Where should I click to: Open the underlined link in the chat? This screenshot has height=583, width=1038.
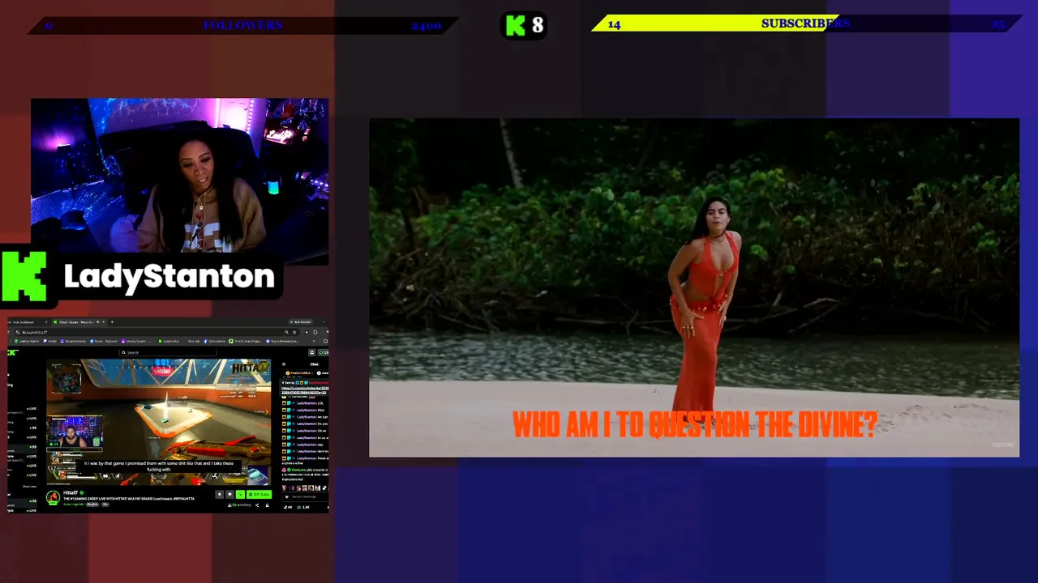click(305, 391)
